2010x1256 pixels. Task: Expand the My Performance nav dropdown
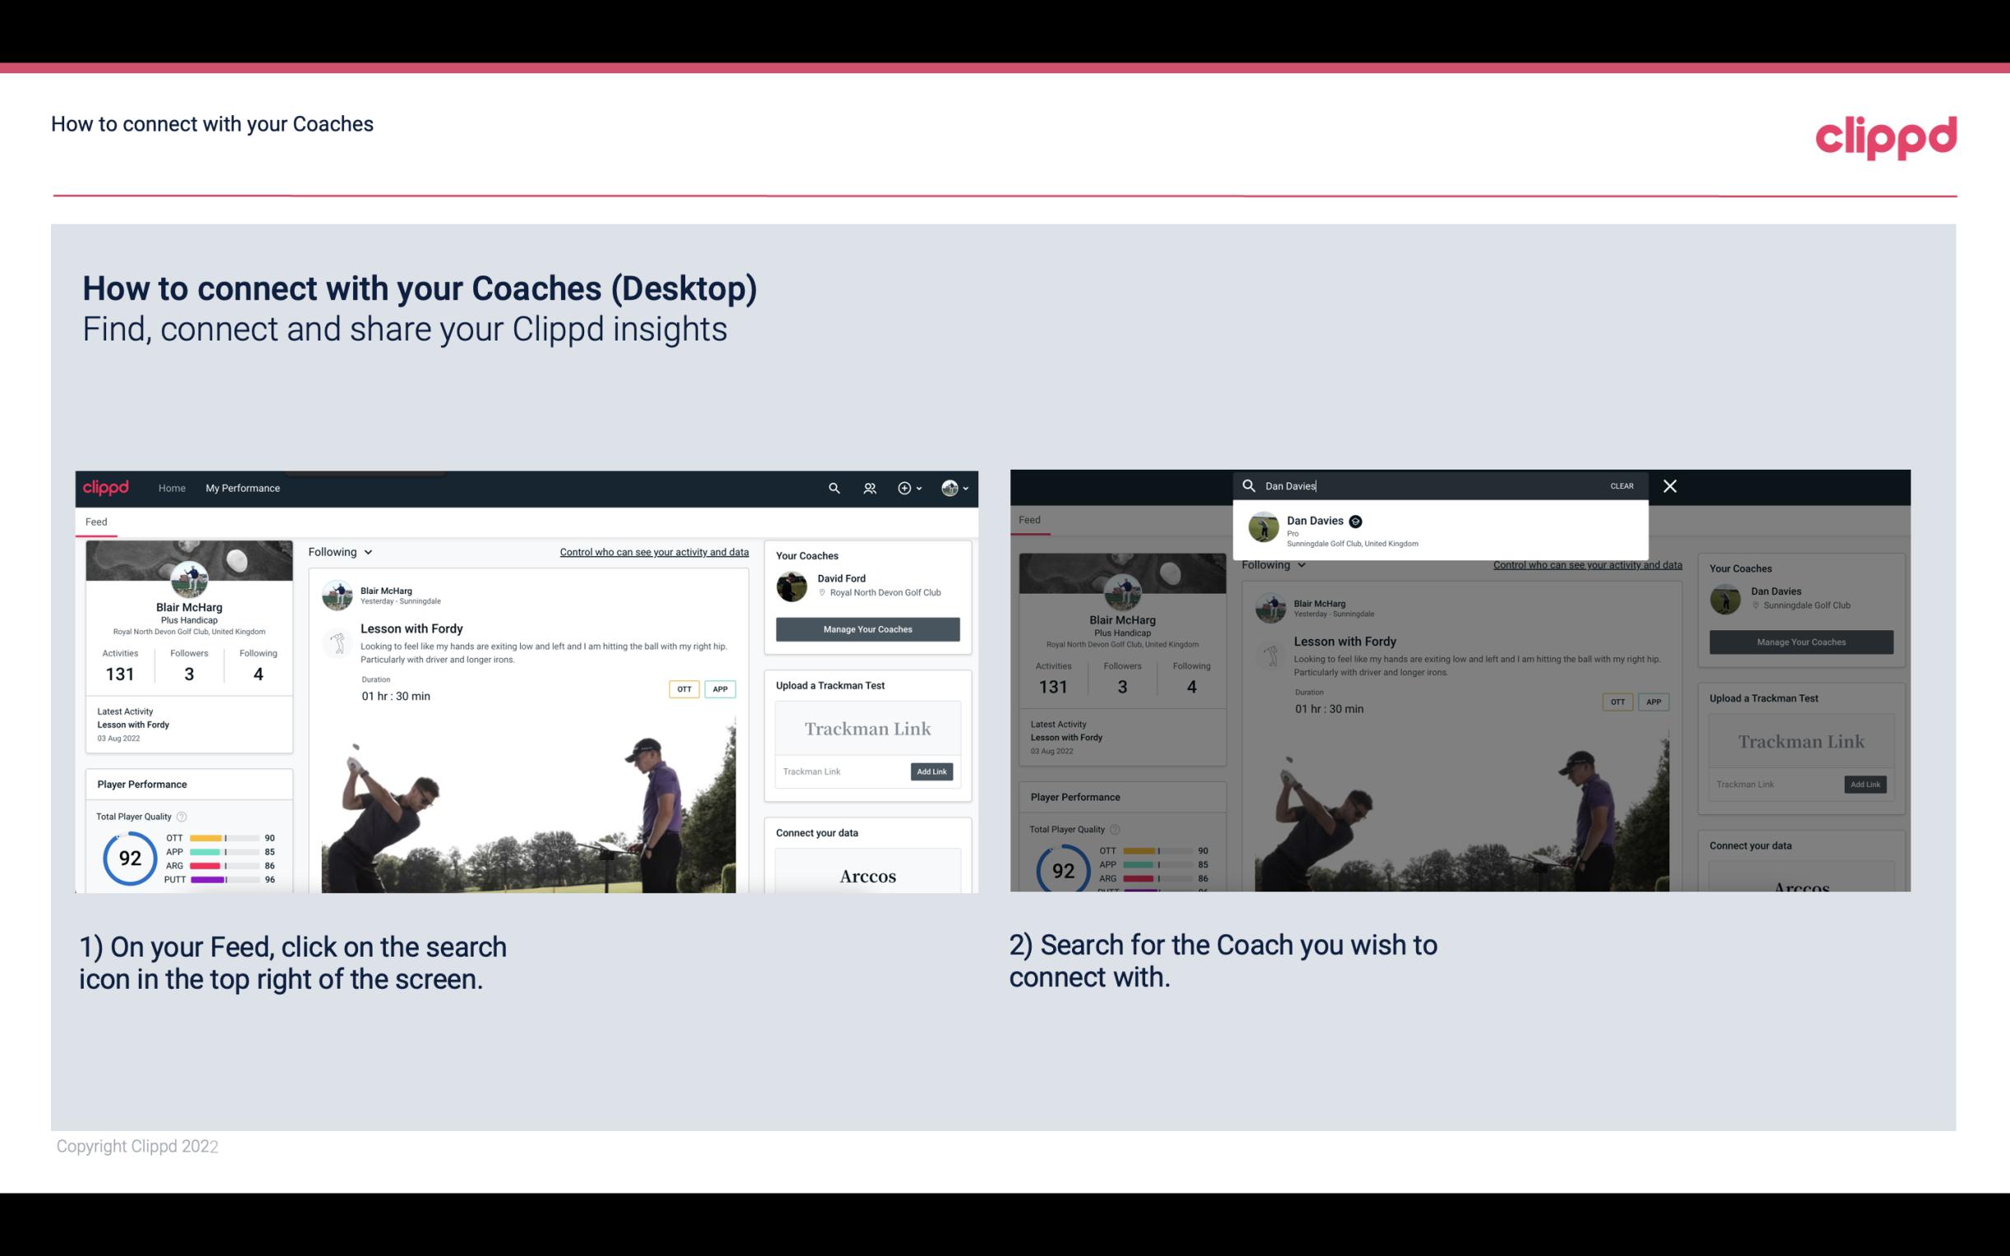[243, 488]
